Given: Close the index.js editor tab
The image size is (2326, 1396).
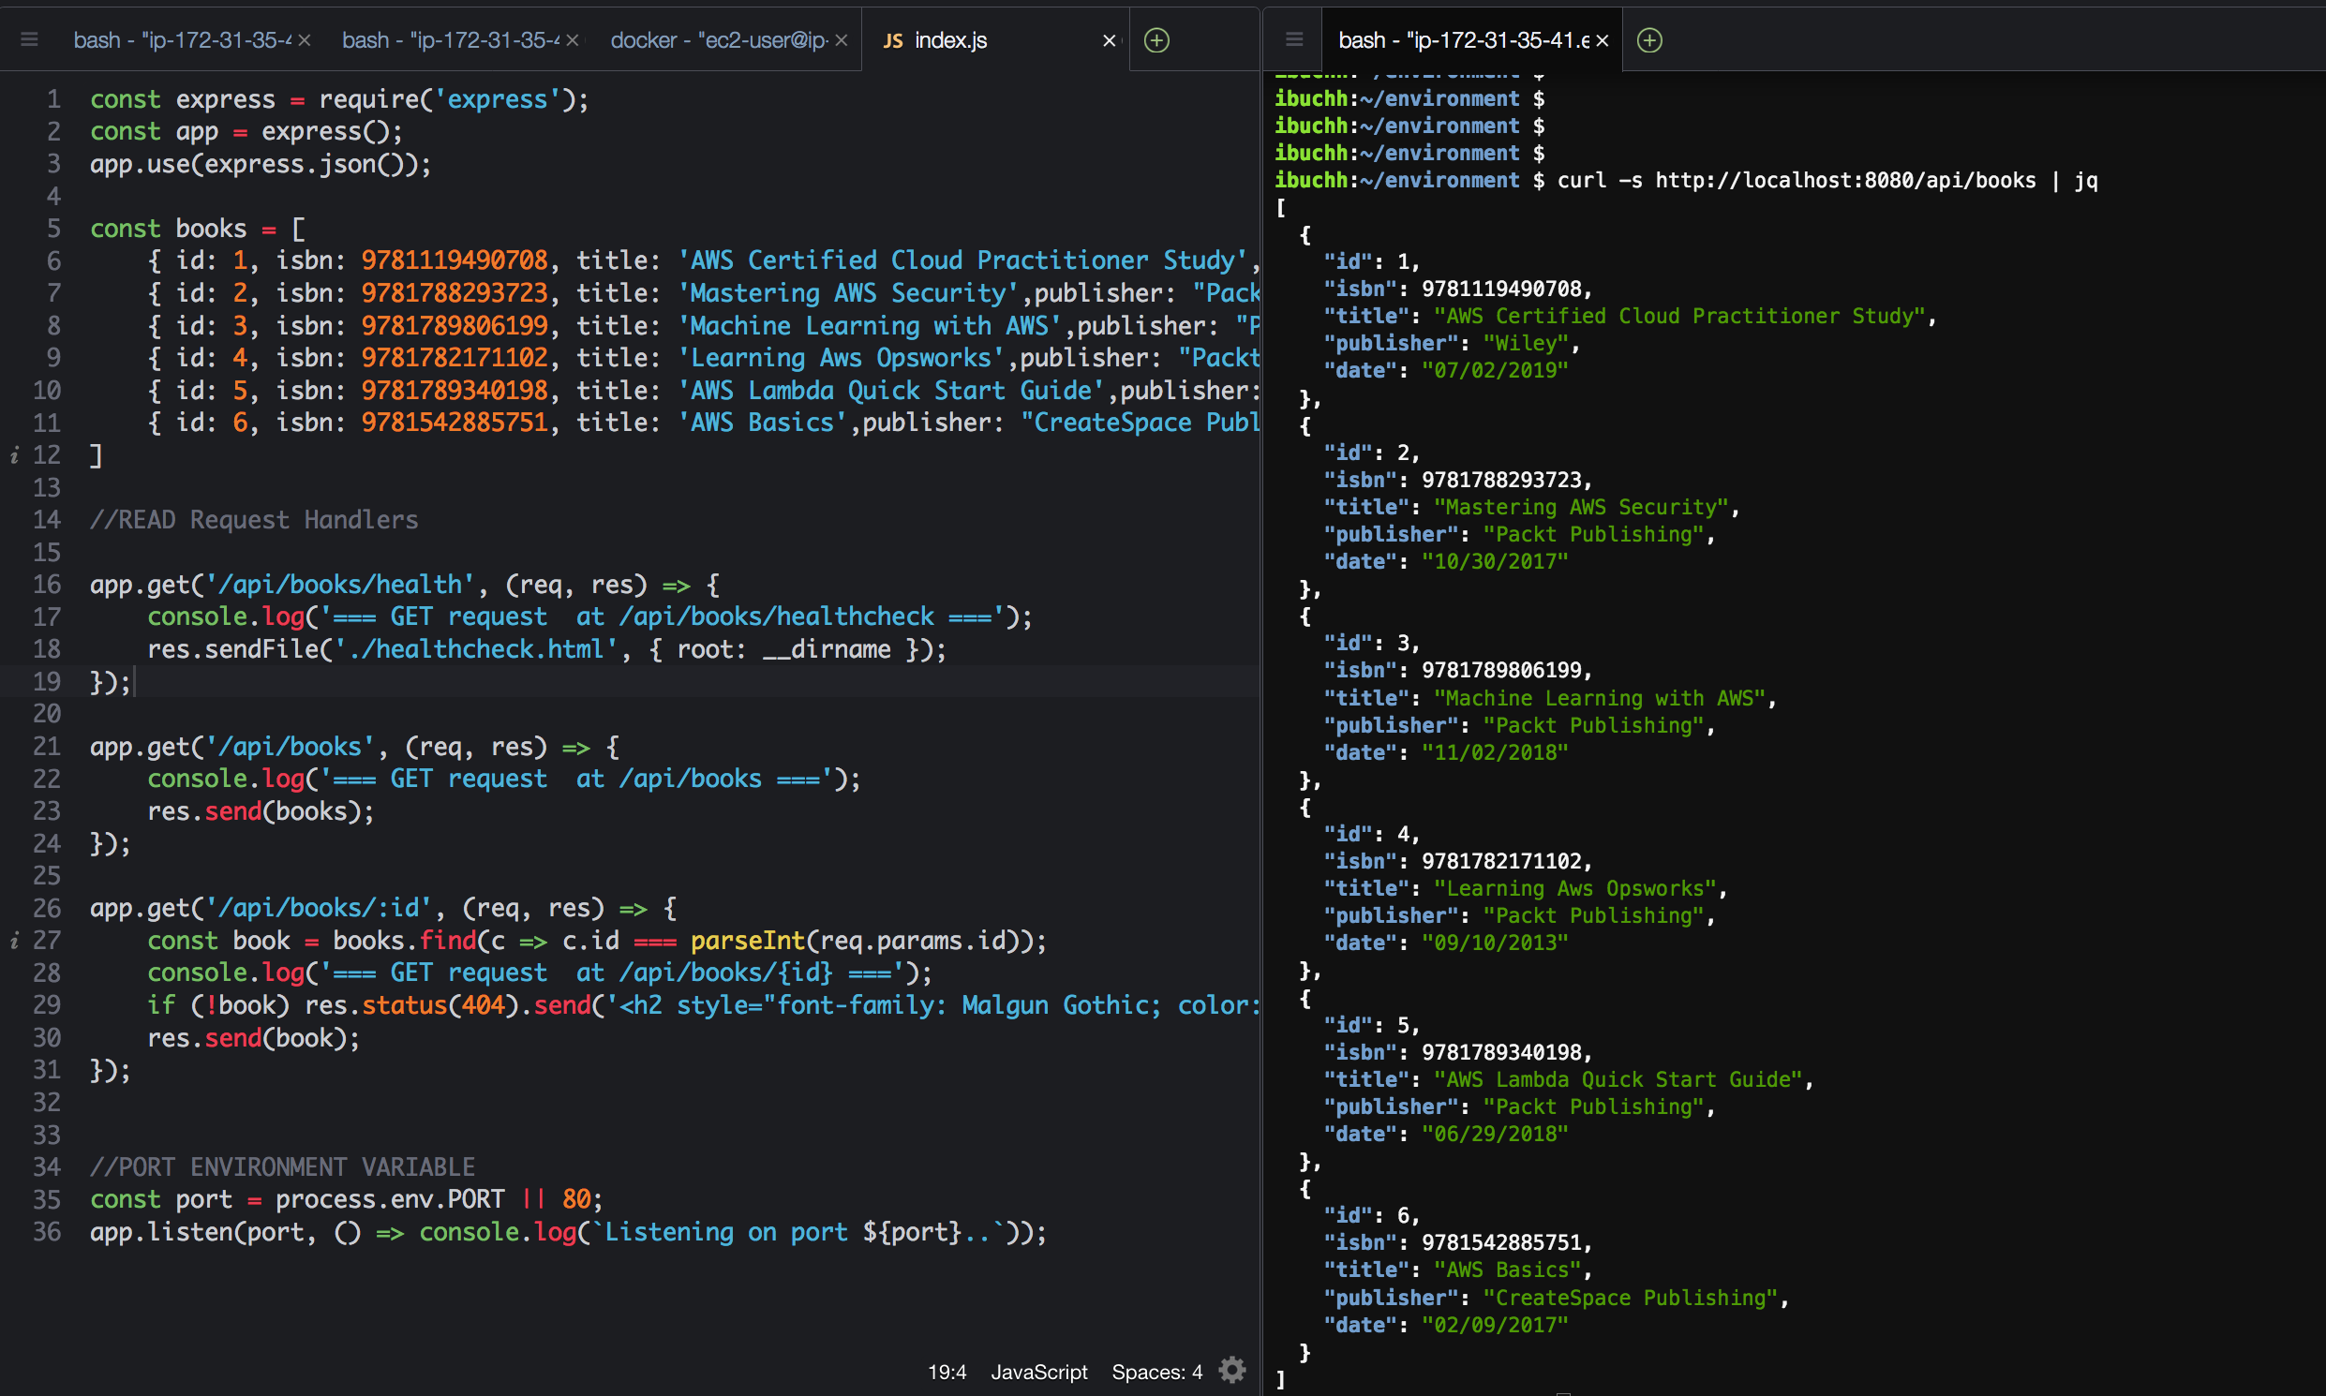Looking at the screenshot, I should [1110, 40].
